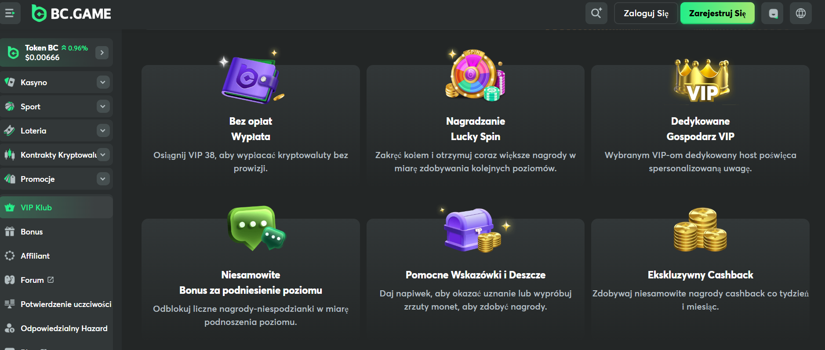Click the BC.GAME logo
Image resolution: width=825 pixels, height=350 pixels.
point(72,14)
